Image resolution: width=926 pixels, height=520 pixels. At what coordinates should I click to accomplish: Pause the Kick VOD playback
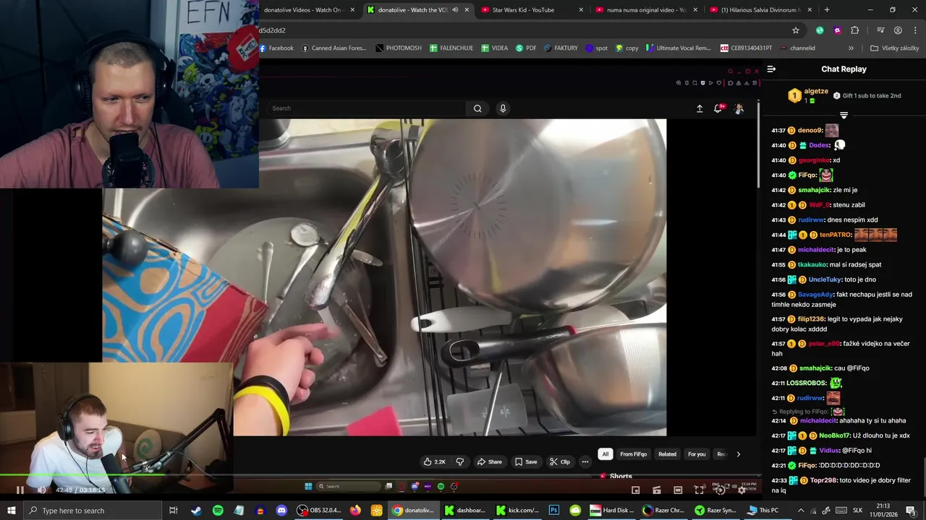coord(20,490)
